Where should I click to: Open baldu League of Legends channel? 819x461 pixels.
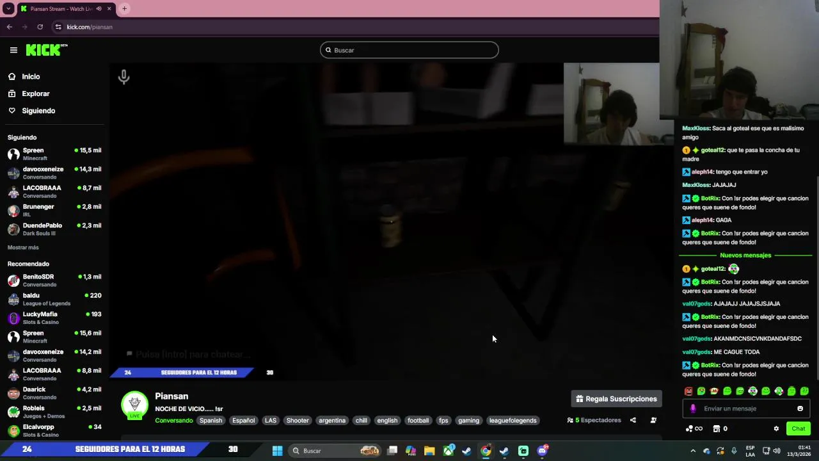[54, 299]
